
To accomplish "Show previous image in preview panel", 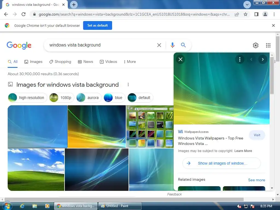I will tap(251, 59).
